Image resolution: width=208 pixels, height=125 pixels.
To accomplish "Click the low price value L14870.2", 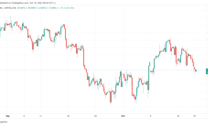I will tap(43, 8).
